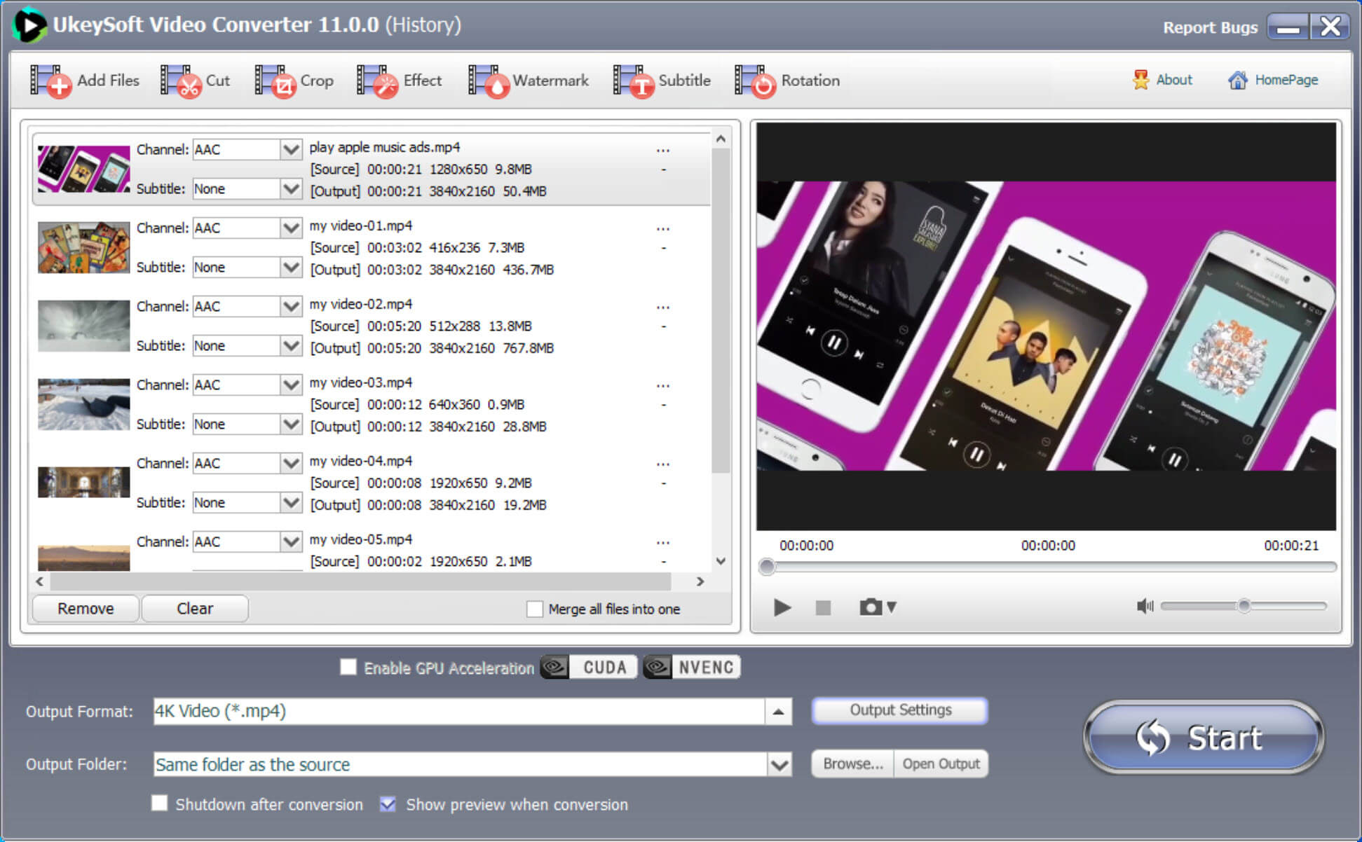Open the Crop tool
The width and height of the screenshot is (1362, 842).
[x=304, y=81]
